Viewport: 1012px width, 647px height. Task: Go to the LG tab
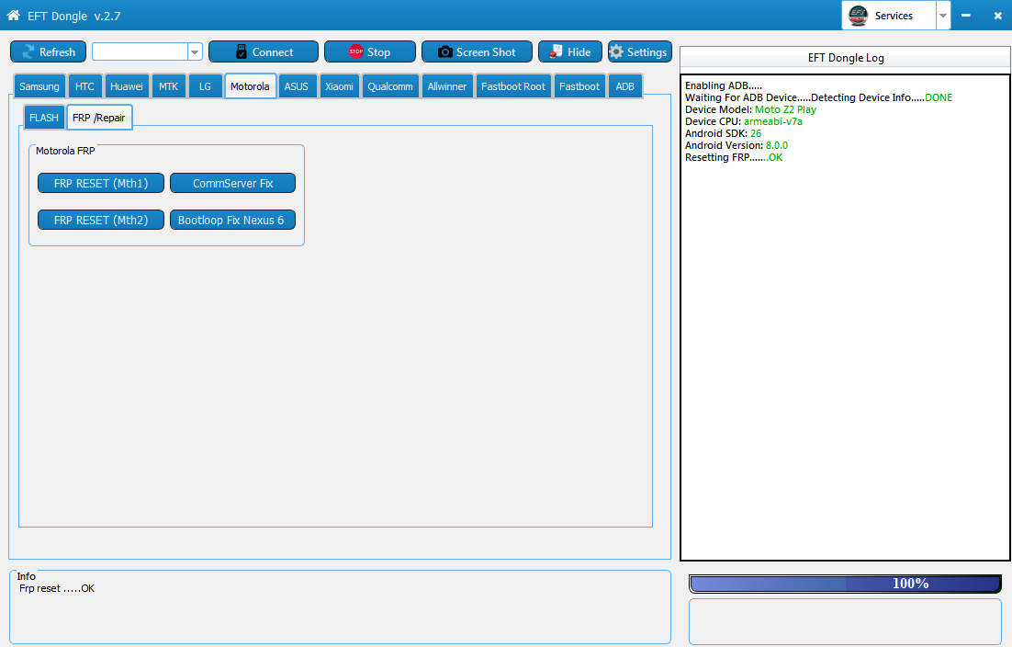(x=205, y=85)
